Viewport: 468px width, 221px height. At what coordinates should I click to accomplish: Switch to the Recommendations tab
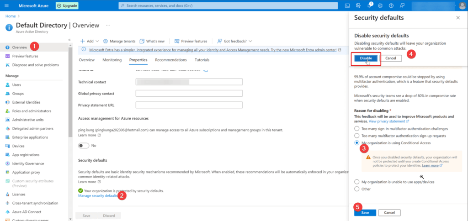point(171,60)
